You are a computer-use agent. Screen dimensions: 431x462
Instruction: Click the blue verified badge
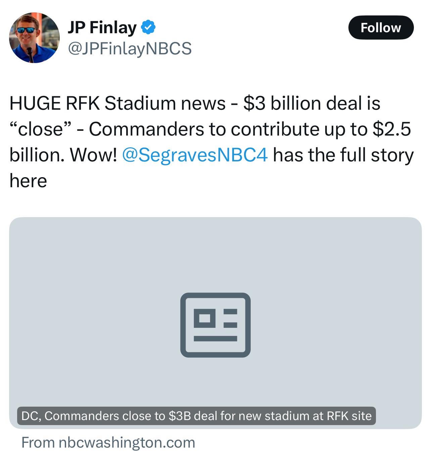click(148, 27)
